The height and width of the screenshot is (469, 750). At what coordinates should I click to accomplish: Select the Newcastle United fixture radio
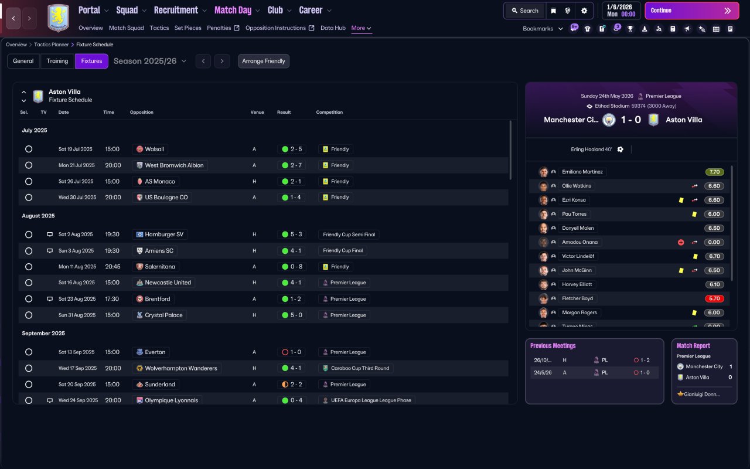point(29,283)
